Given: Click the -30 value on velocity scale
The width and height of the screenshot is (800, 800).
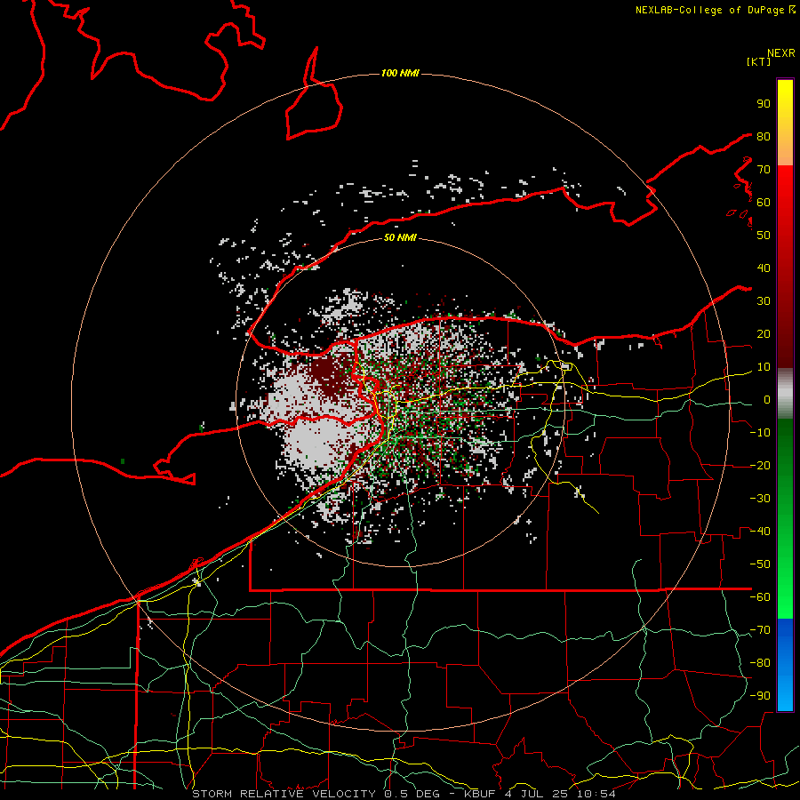Looking at the screenshot, I should tap(760, 499).
